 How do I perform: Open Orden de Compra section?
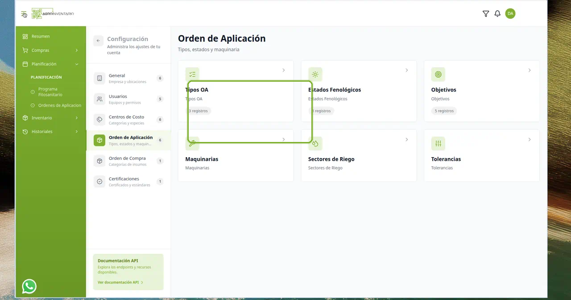click(x=128, y=161)
